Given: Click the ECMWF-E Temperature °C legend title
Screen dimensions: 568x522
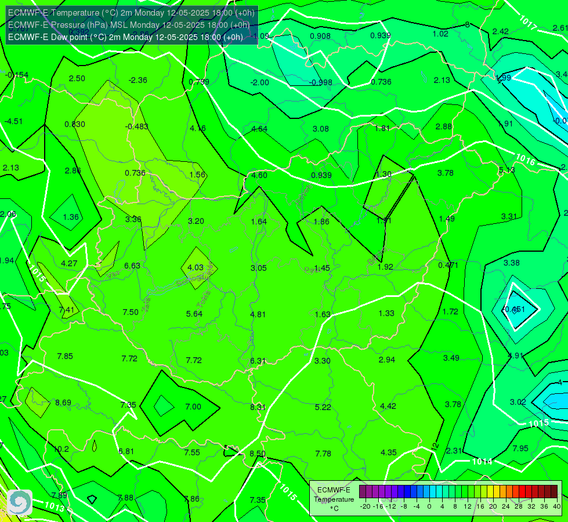Looking at the screenshot, I should pyautogui.click(x=334, y=499).
